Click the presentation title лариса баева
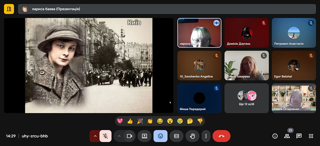This screenshot has height=146, width=320. tap(56, 9)
